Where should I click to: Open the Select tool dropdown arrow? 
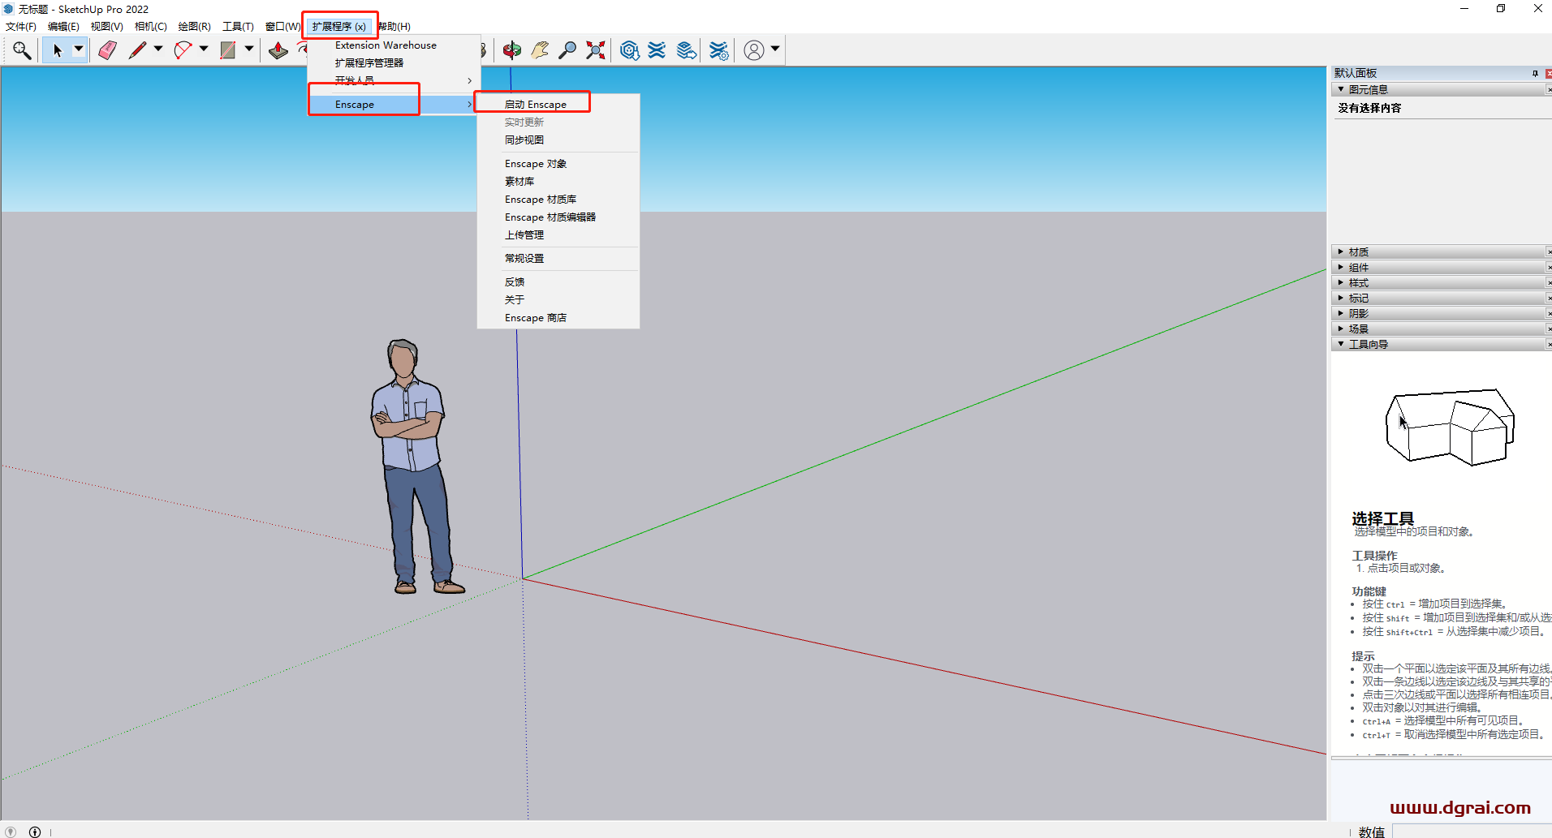coord(77,49)
